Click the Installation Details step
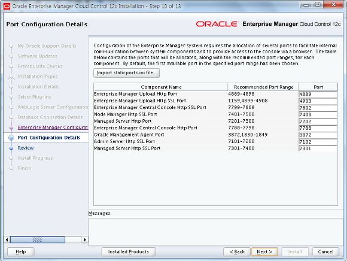This screenshot has width=347, height=261. 38,87
